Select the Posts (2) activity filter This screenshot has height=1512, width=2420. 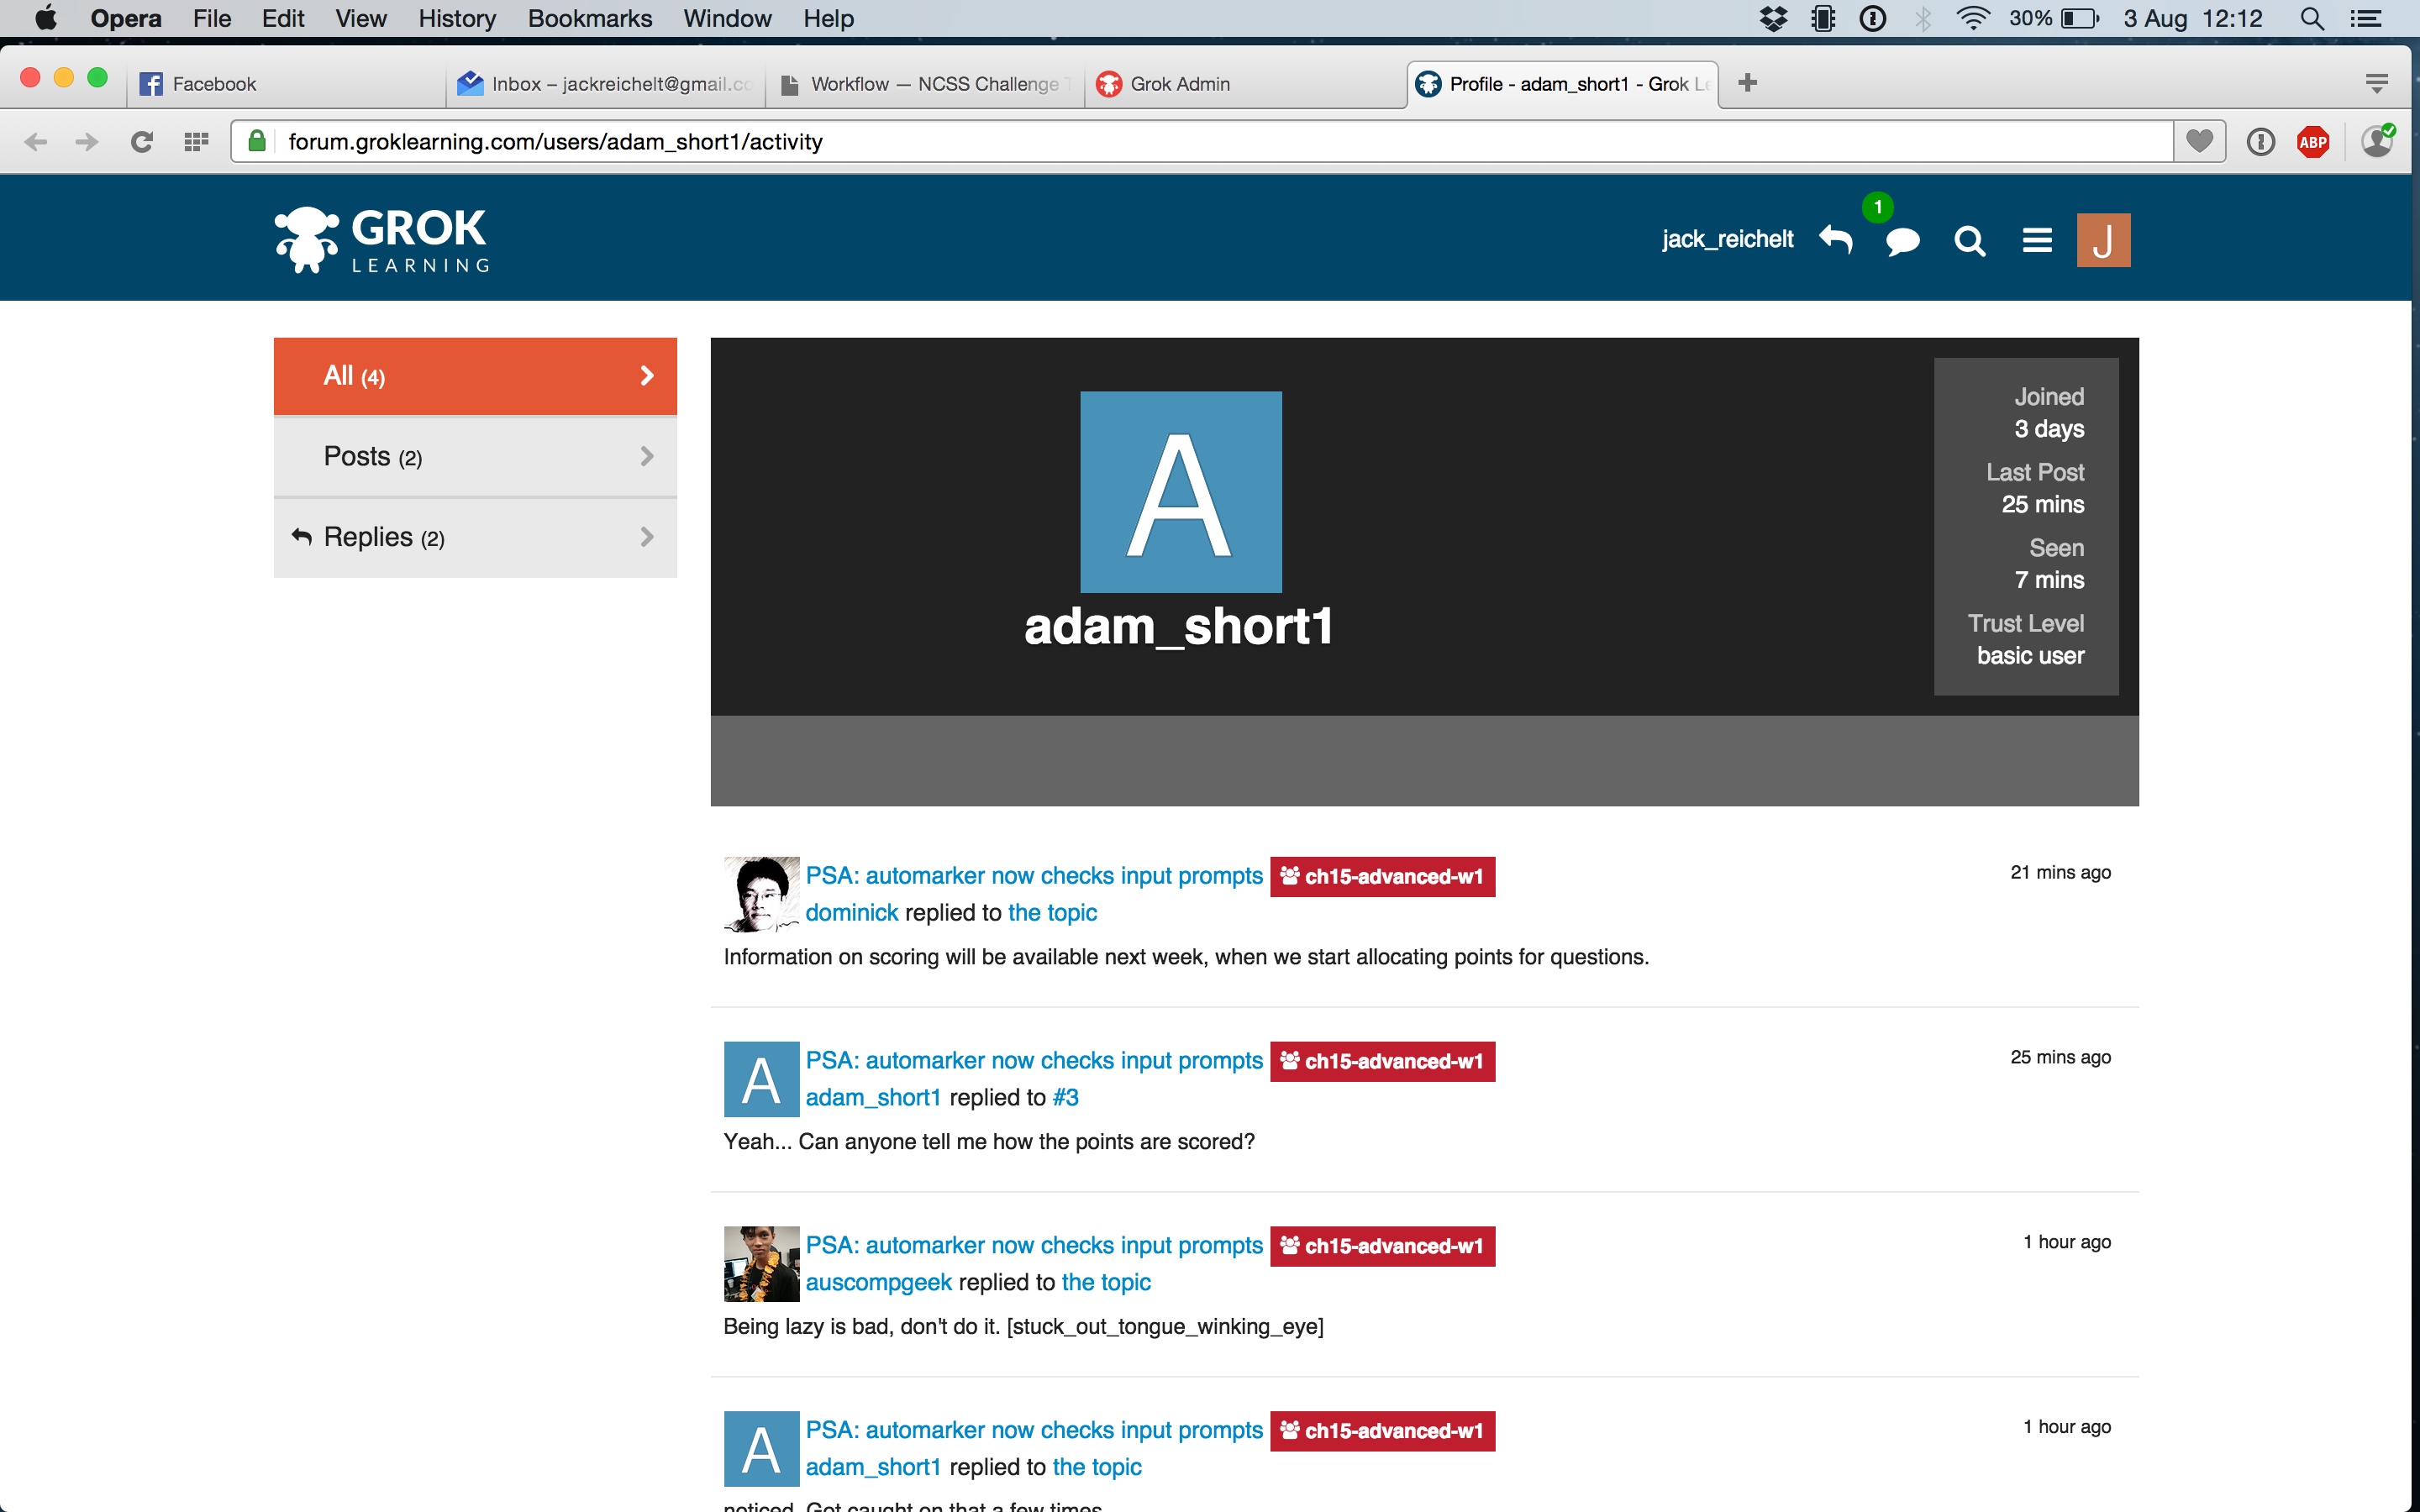(x=475, y=456)
